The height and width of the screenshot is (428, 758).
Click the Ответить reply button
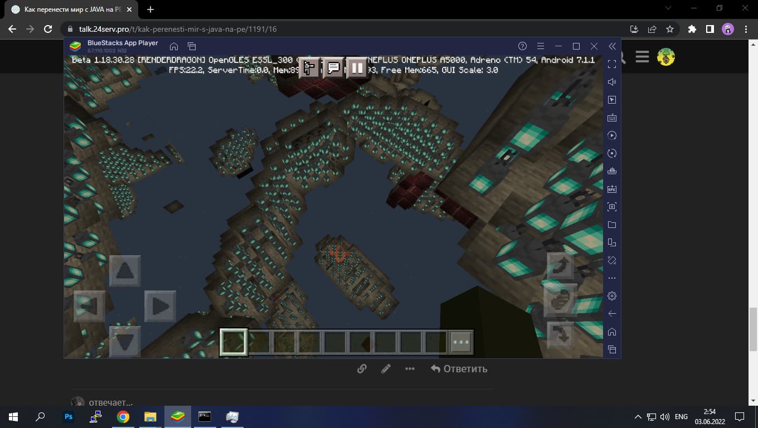click(x=459, y=369)
